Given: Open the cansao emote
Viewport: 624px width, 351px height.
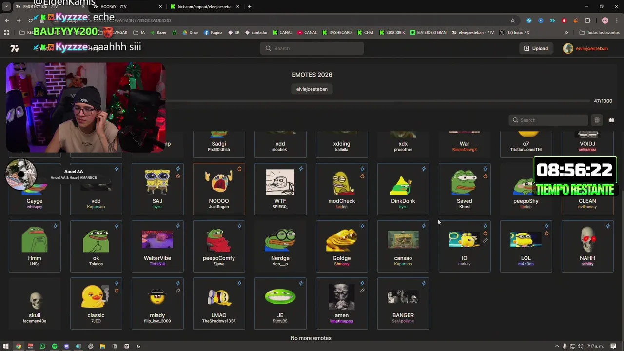Looking at the screenshot, I should point(403,246).
